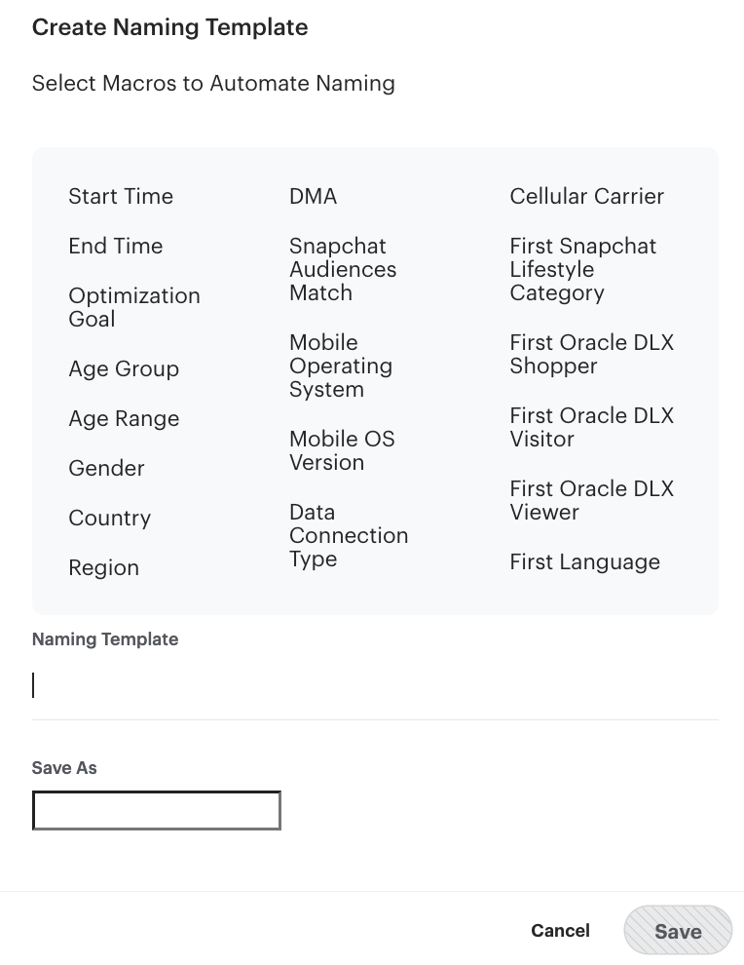Select the End Time macro
This screenshot has height=965, width=744.
[x=115, y=246]
